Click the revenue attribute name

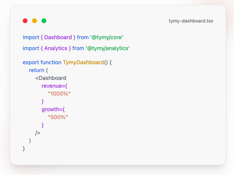click(x=53, y=86)
